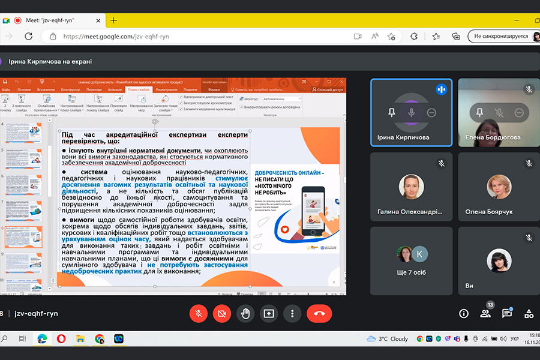540x360 pixels.
Task: Select slide 5 thumbnail in PowerPoint
Action: [23, 159]
